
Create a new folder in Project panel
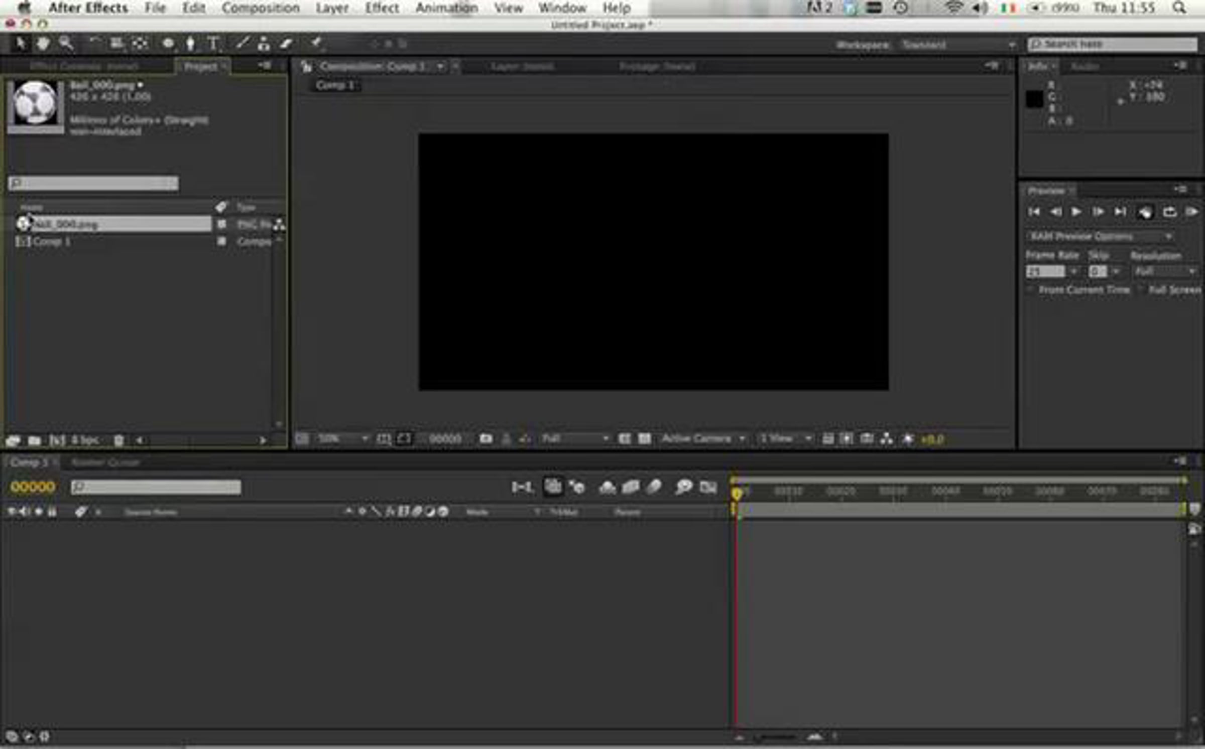tap(34, 440)
